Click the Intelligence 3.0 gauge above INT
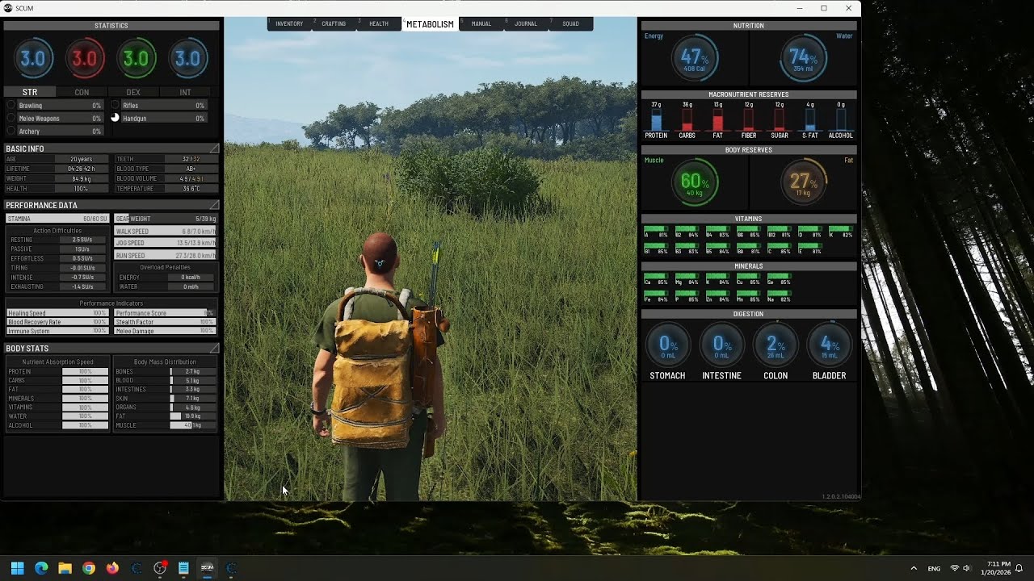Image resolution: width=1034 pixels, height=581 pixels. click(x=187, y=59)
